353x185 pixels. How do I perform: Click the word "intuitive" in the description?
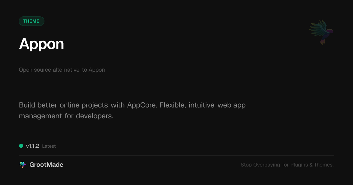(202, 105)
